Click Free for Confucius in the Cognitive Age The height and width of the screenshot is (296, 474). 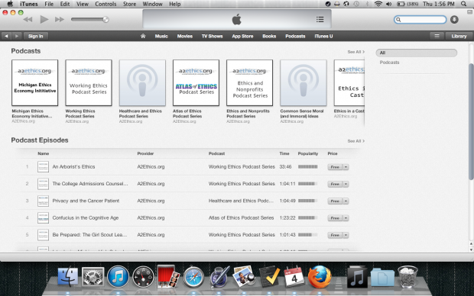click(x=335, y=218)
